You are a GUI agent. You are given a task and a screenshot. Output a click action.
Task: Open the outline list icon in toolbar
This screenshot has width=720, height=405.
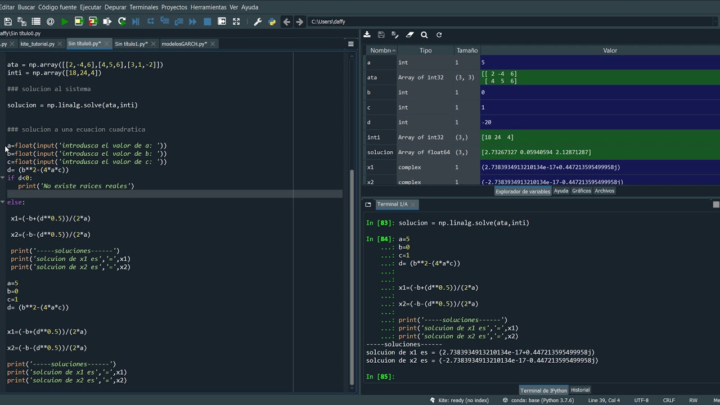36,21
